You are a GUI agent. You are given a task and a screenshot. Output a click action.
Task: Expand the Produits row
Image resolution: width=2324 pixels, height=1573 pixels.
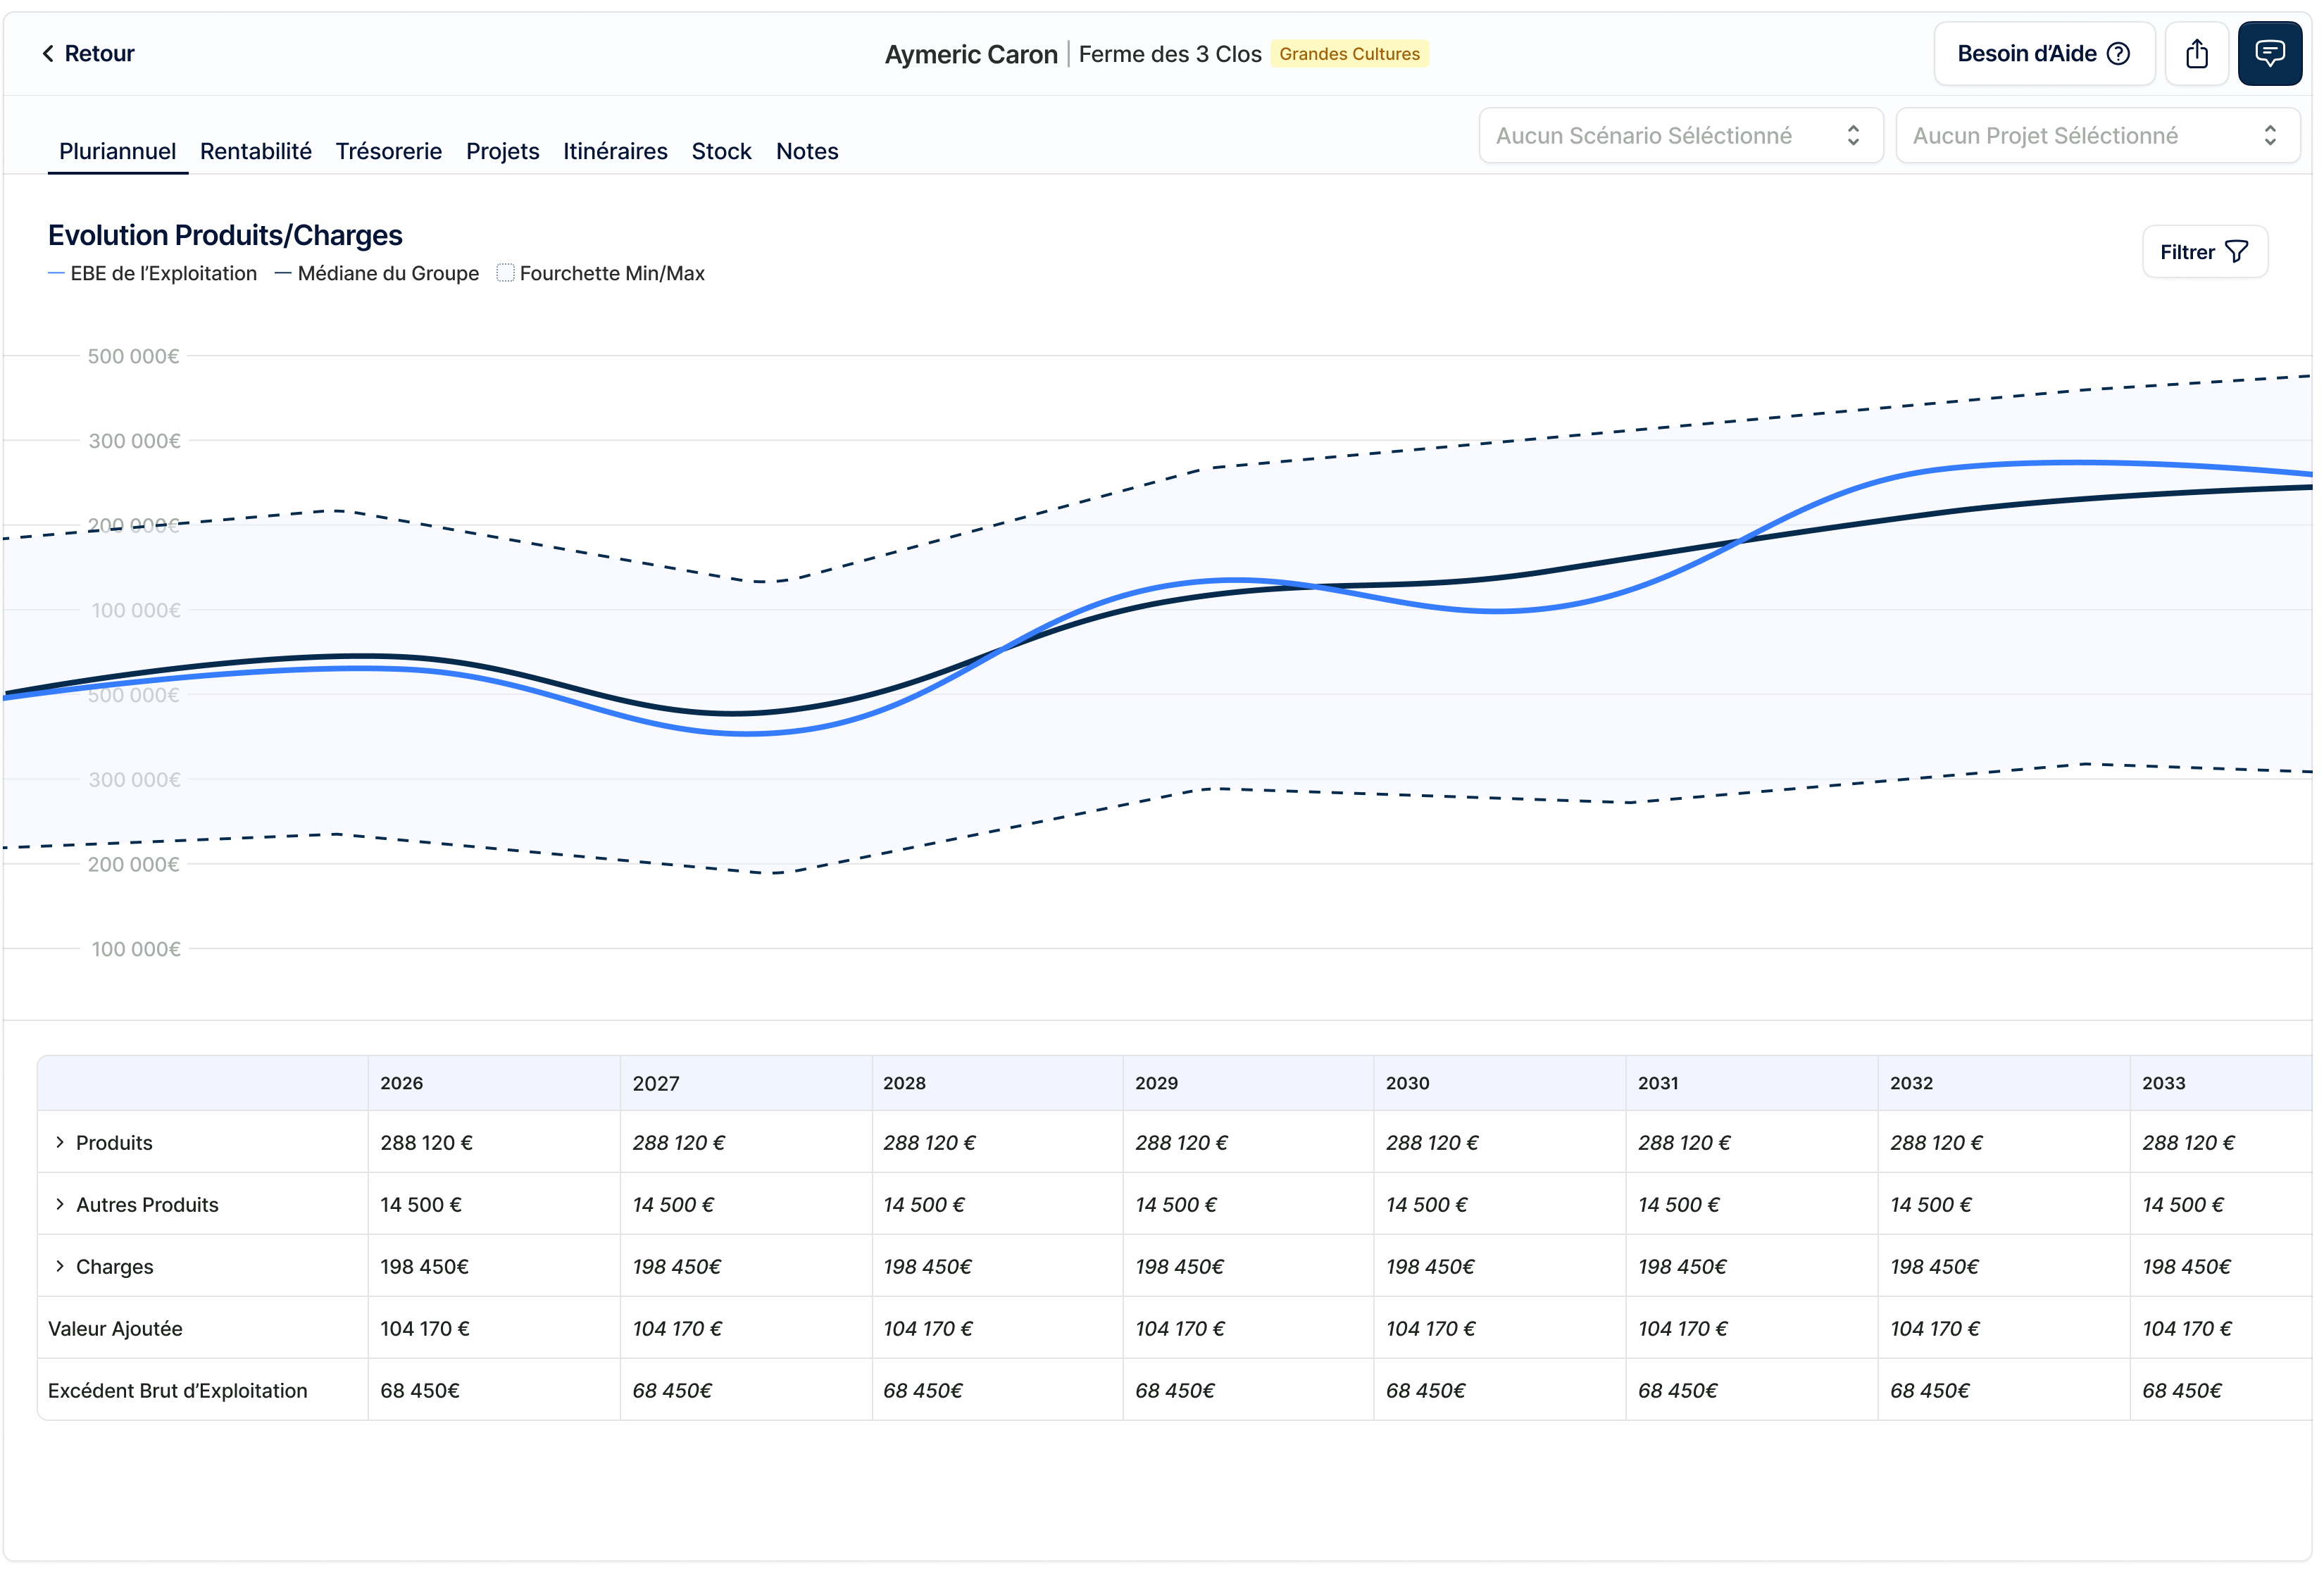60,1142
